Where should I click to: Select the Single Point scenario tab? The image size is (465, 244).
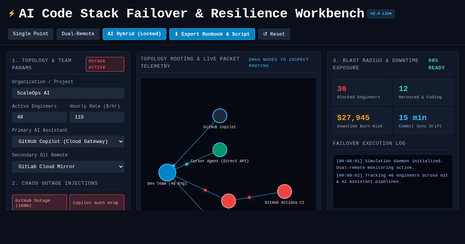pyautogui.click(x=31, y=34)
